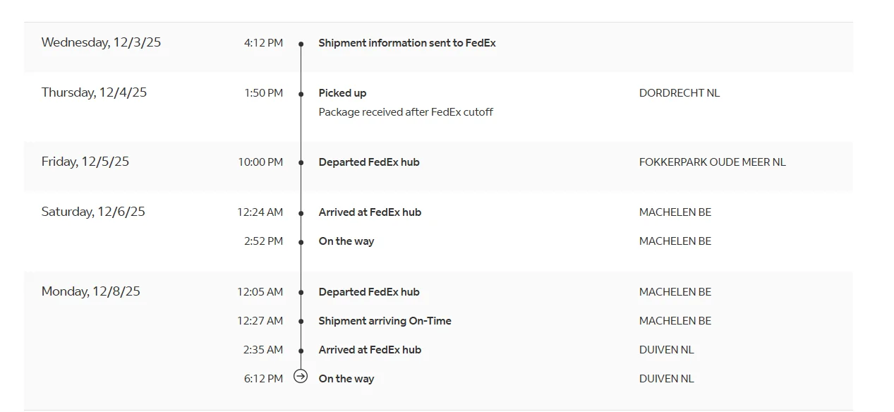Image resolution: width=894 pixels, height=412 pixels.
Task: Click DUIVEN NL beside 6:12 PM entry
Action: [666, 379]
